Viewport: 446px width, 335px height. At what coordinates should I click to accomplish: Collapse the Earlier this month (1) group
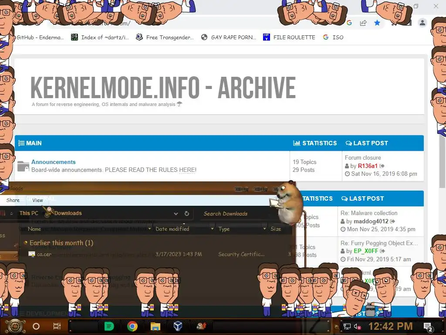[26, 243]
